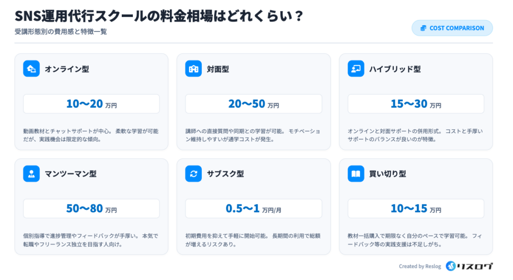Click the オンライン型 card heading
Viewport: 513px width, 280px height.
(67, 69)
